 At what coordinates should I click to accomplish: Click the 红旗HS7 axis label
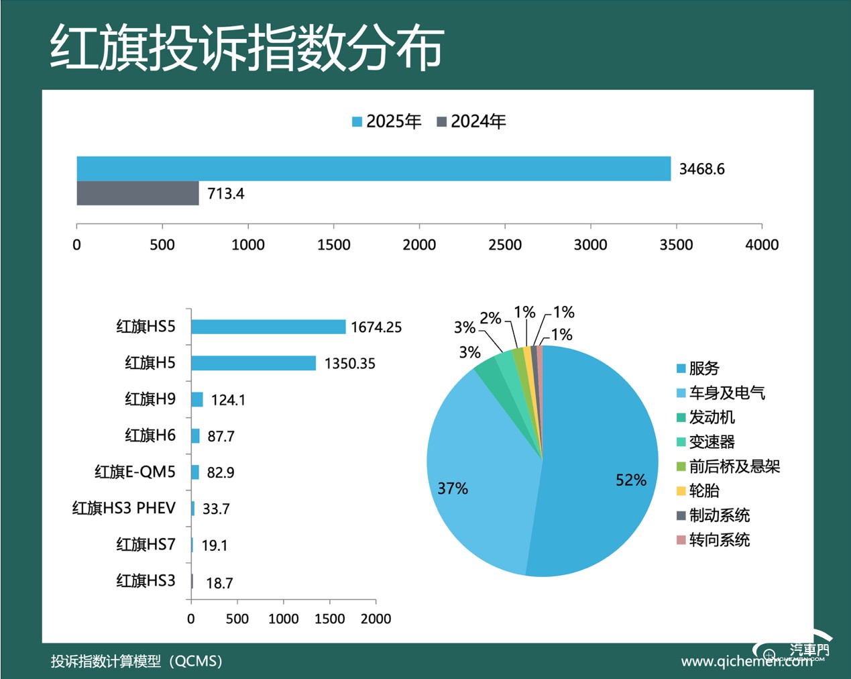tap(146, 544)
